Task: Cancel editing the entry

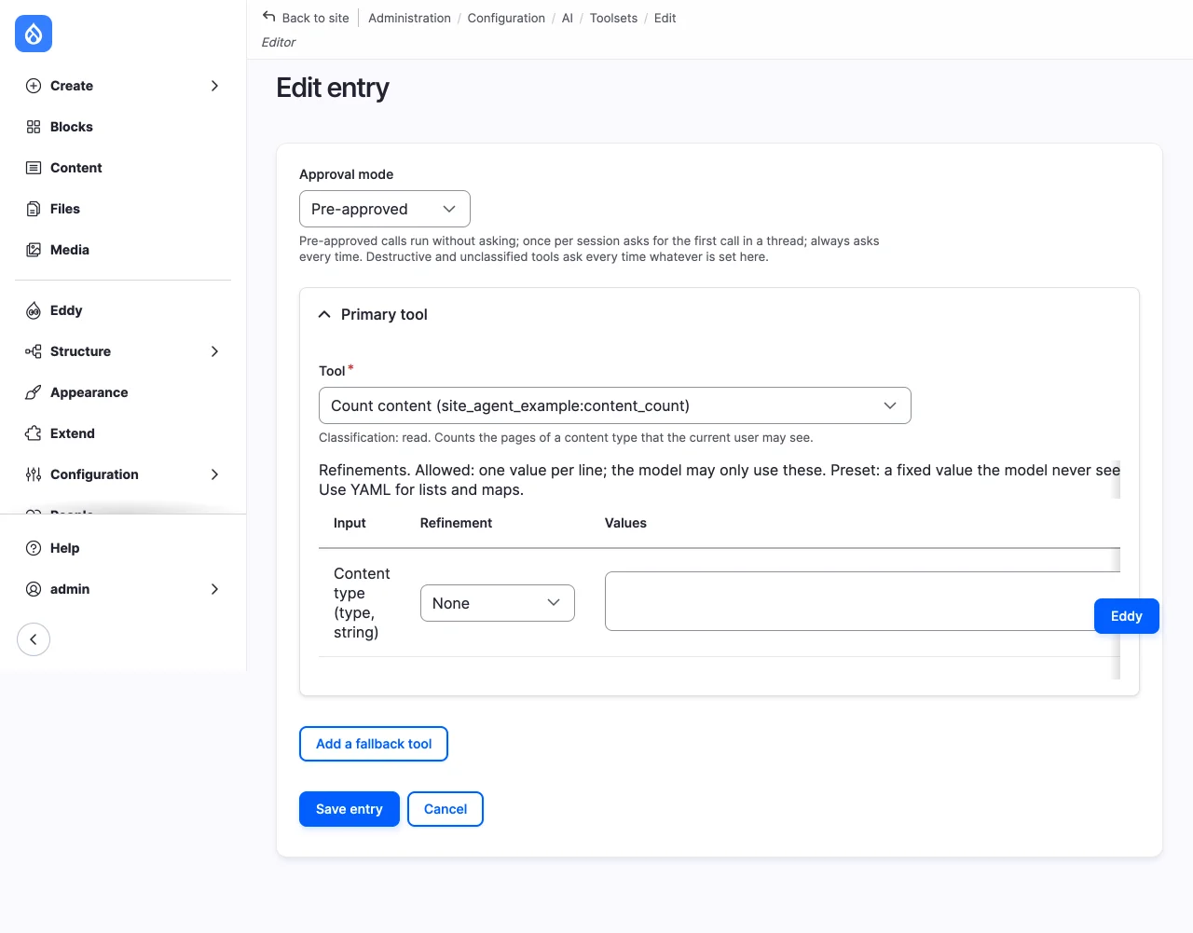Action: pyautogui.click(x=446, y=809)
